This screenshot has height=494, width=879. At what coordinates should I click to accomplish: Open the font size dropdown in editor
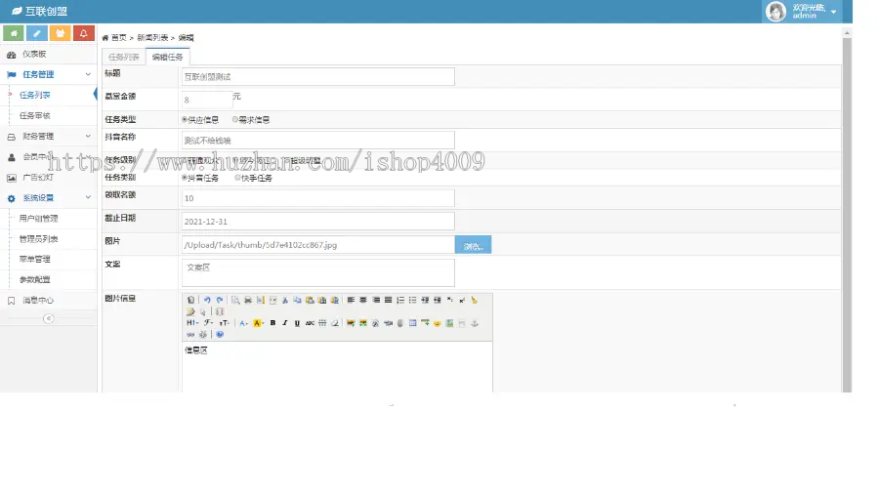click(x=225, y=323)
